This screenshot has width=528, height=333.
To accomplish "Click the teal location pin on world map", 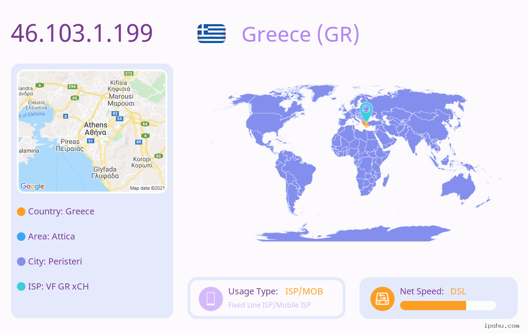I will 366,112.
